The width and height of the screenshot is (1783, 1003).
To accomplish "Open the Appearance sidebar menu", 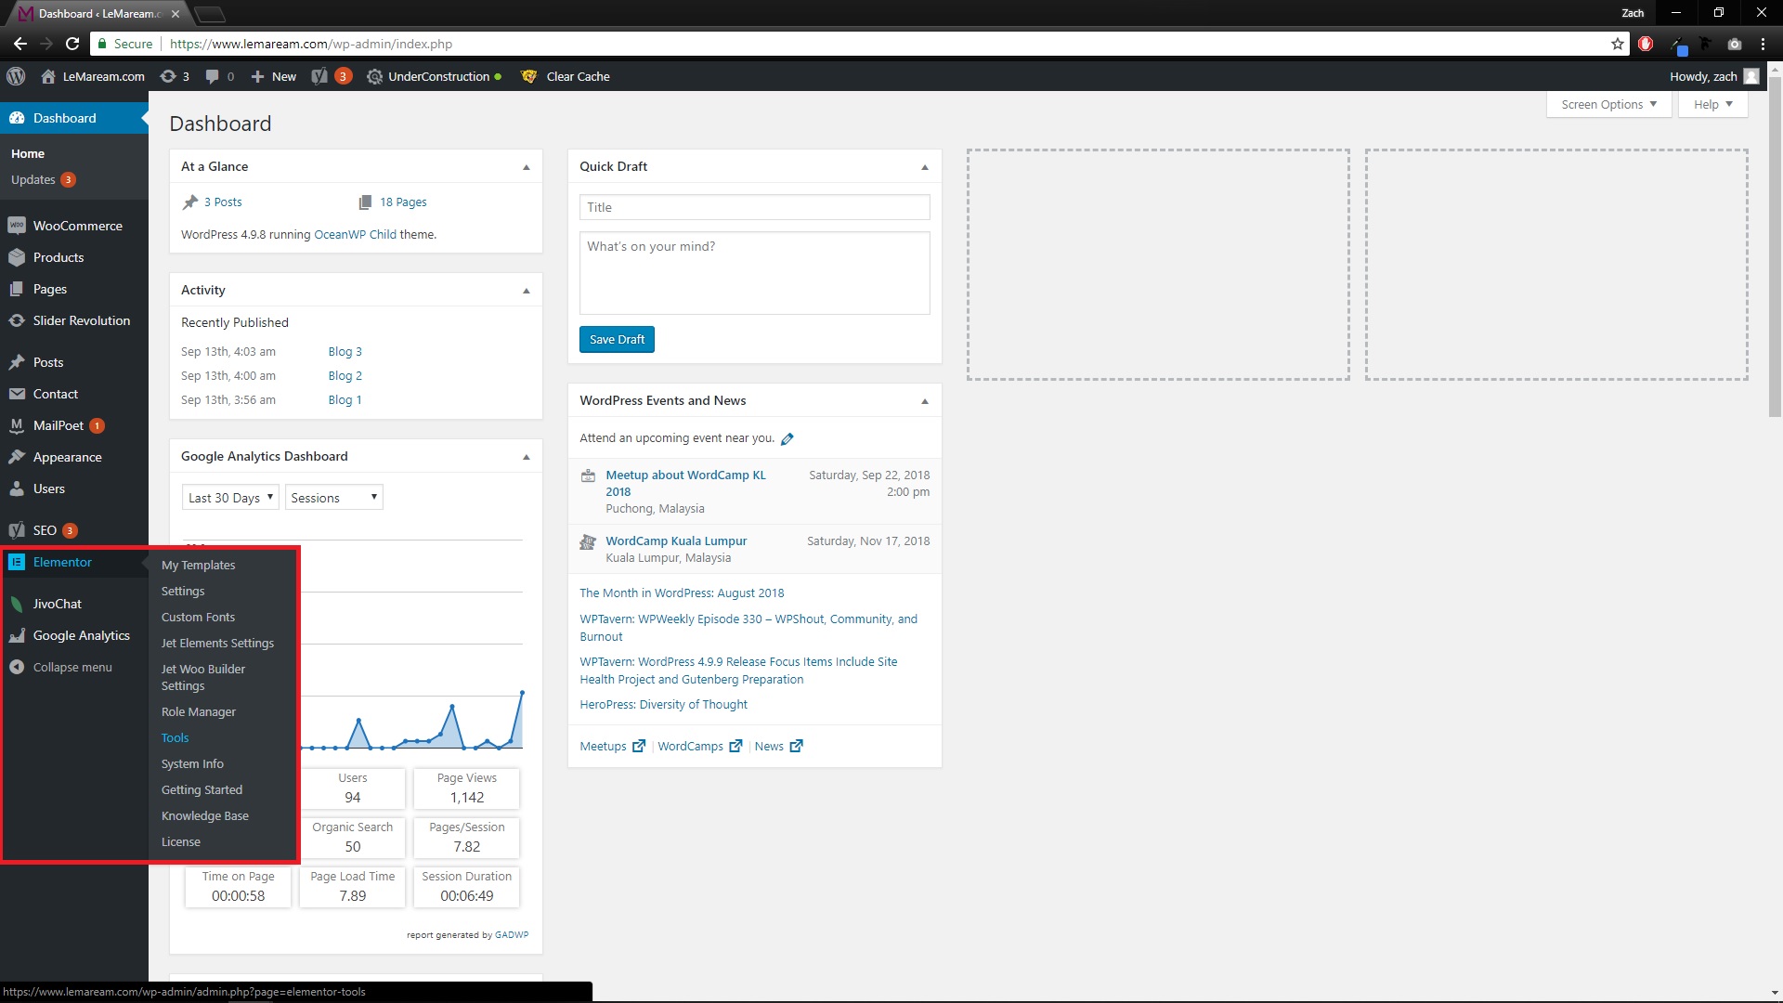I will point(74,457).
